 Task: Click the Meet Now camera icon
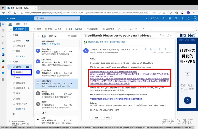[x=147, y=18]
